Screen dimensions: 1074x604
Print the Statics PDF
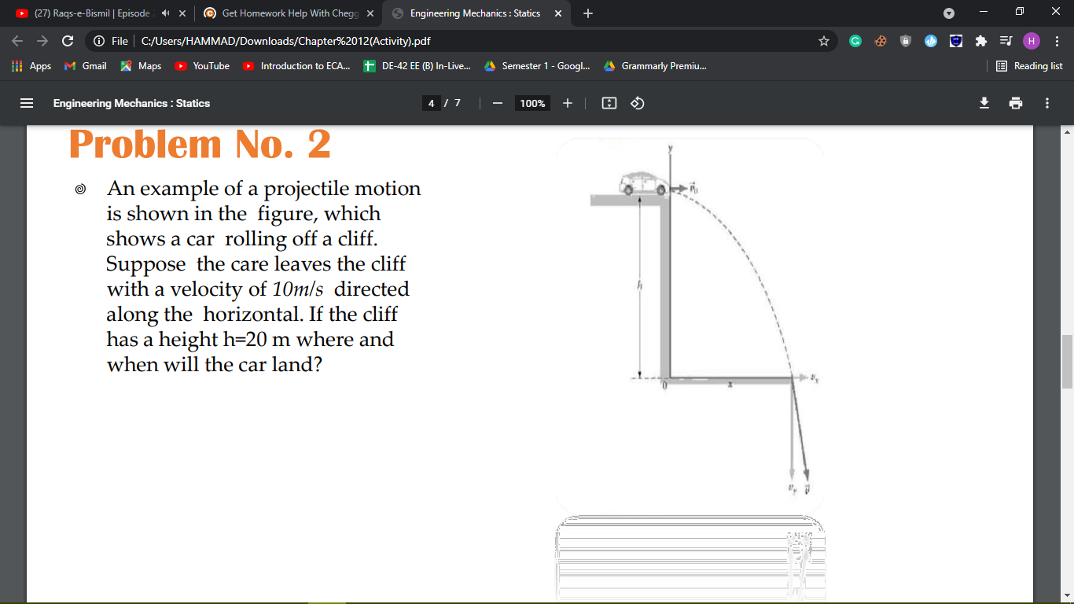1015,103
